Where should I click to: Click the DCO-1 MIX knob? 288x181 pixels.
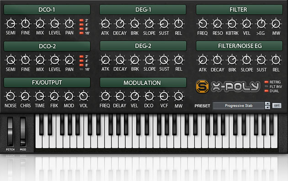[x=40, y=24]
